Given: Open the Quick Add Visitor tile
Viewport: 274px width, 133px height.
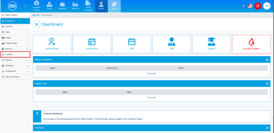Looking at the screenshot, I should 52,44.
